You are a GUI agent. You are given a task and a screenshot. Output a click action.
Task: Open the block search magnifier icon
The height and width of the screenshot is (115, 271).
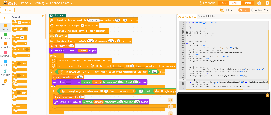pos(5,18)
